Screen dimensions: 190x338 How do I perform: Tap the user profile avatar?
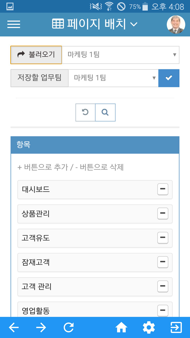(x=176, y=25)
